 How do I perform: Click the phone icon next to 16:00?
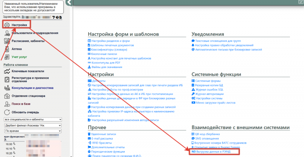tap(14, 144)
